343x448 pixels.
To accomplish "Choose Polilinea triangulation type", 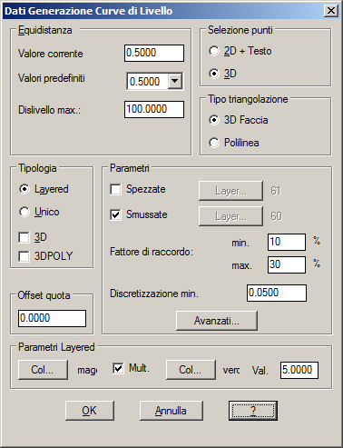I will click(x=214, y=143).
